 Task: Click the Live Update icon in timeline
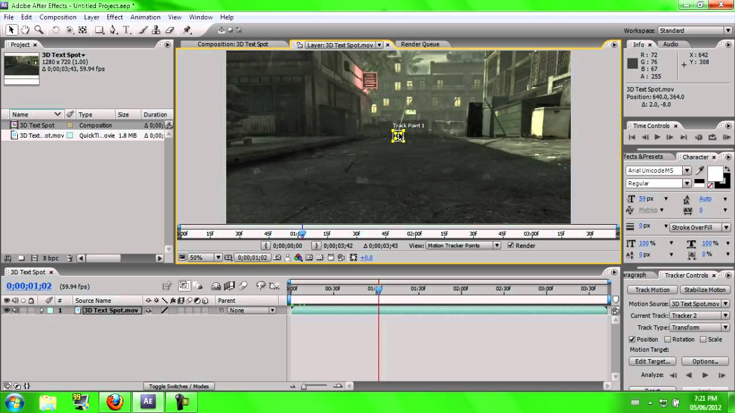pos(184,285)
